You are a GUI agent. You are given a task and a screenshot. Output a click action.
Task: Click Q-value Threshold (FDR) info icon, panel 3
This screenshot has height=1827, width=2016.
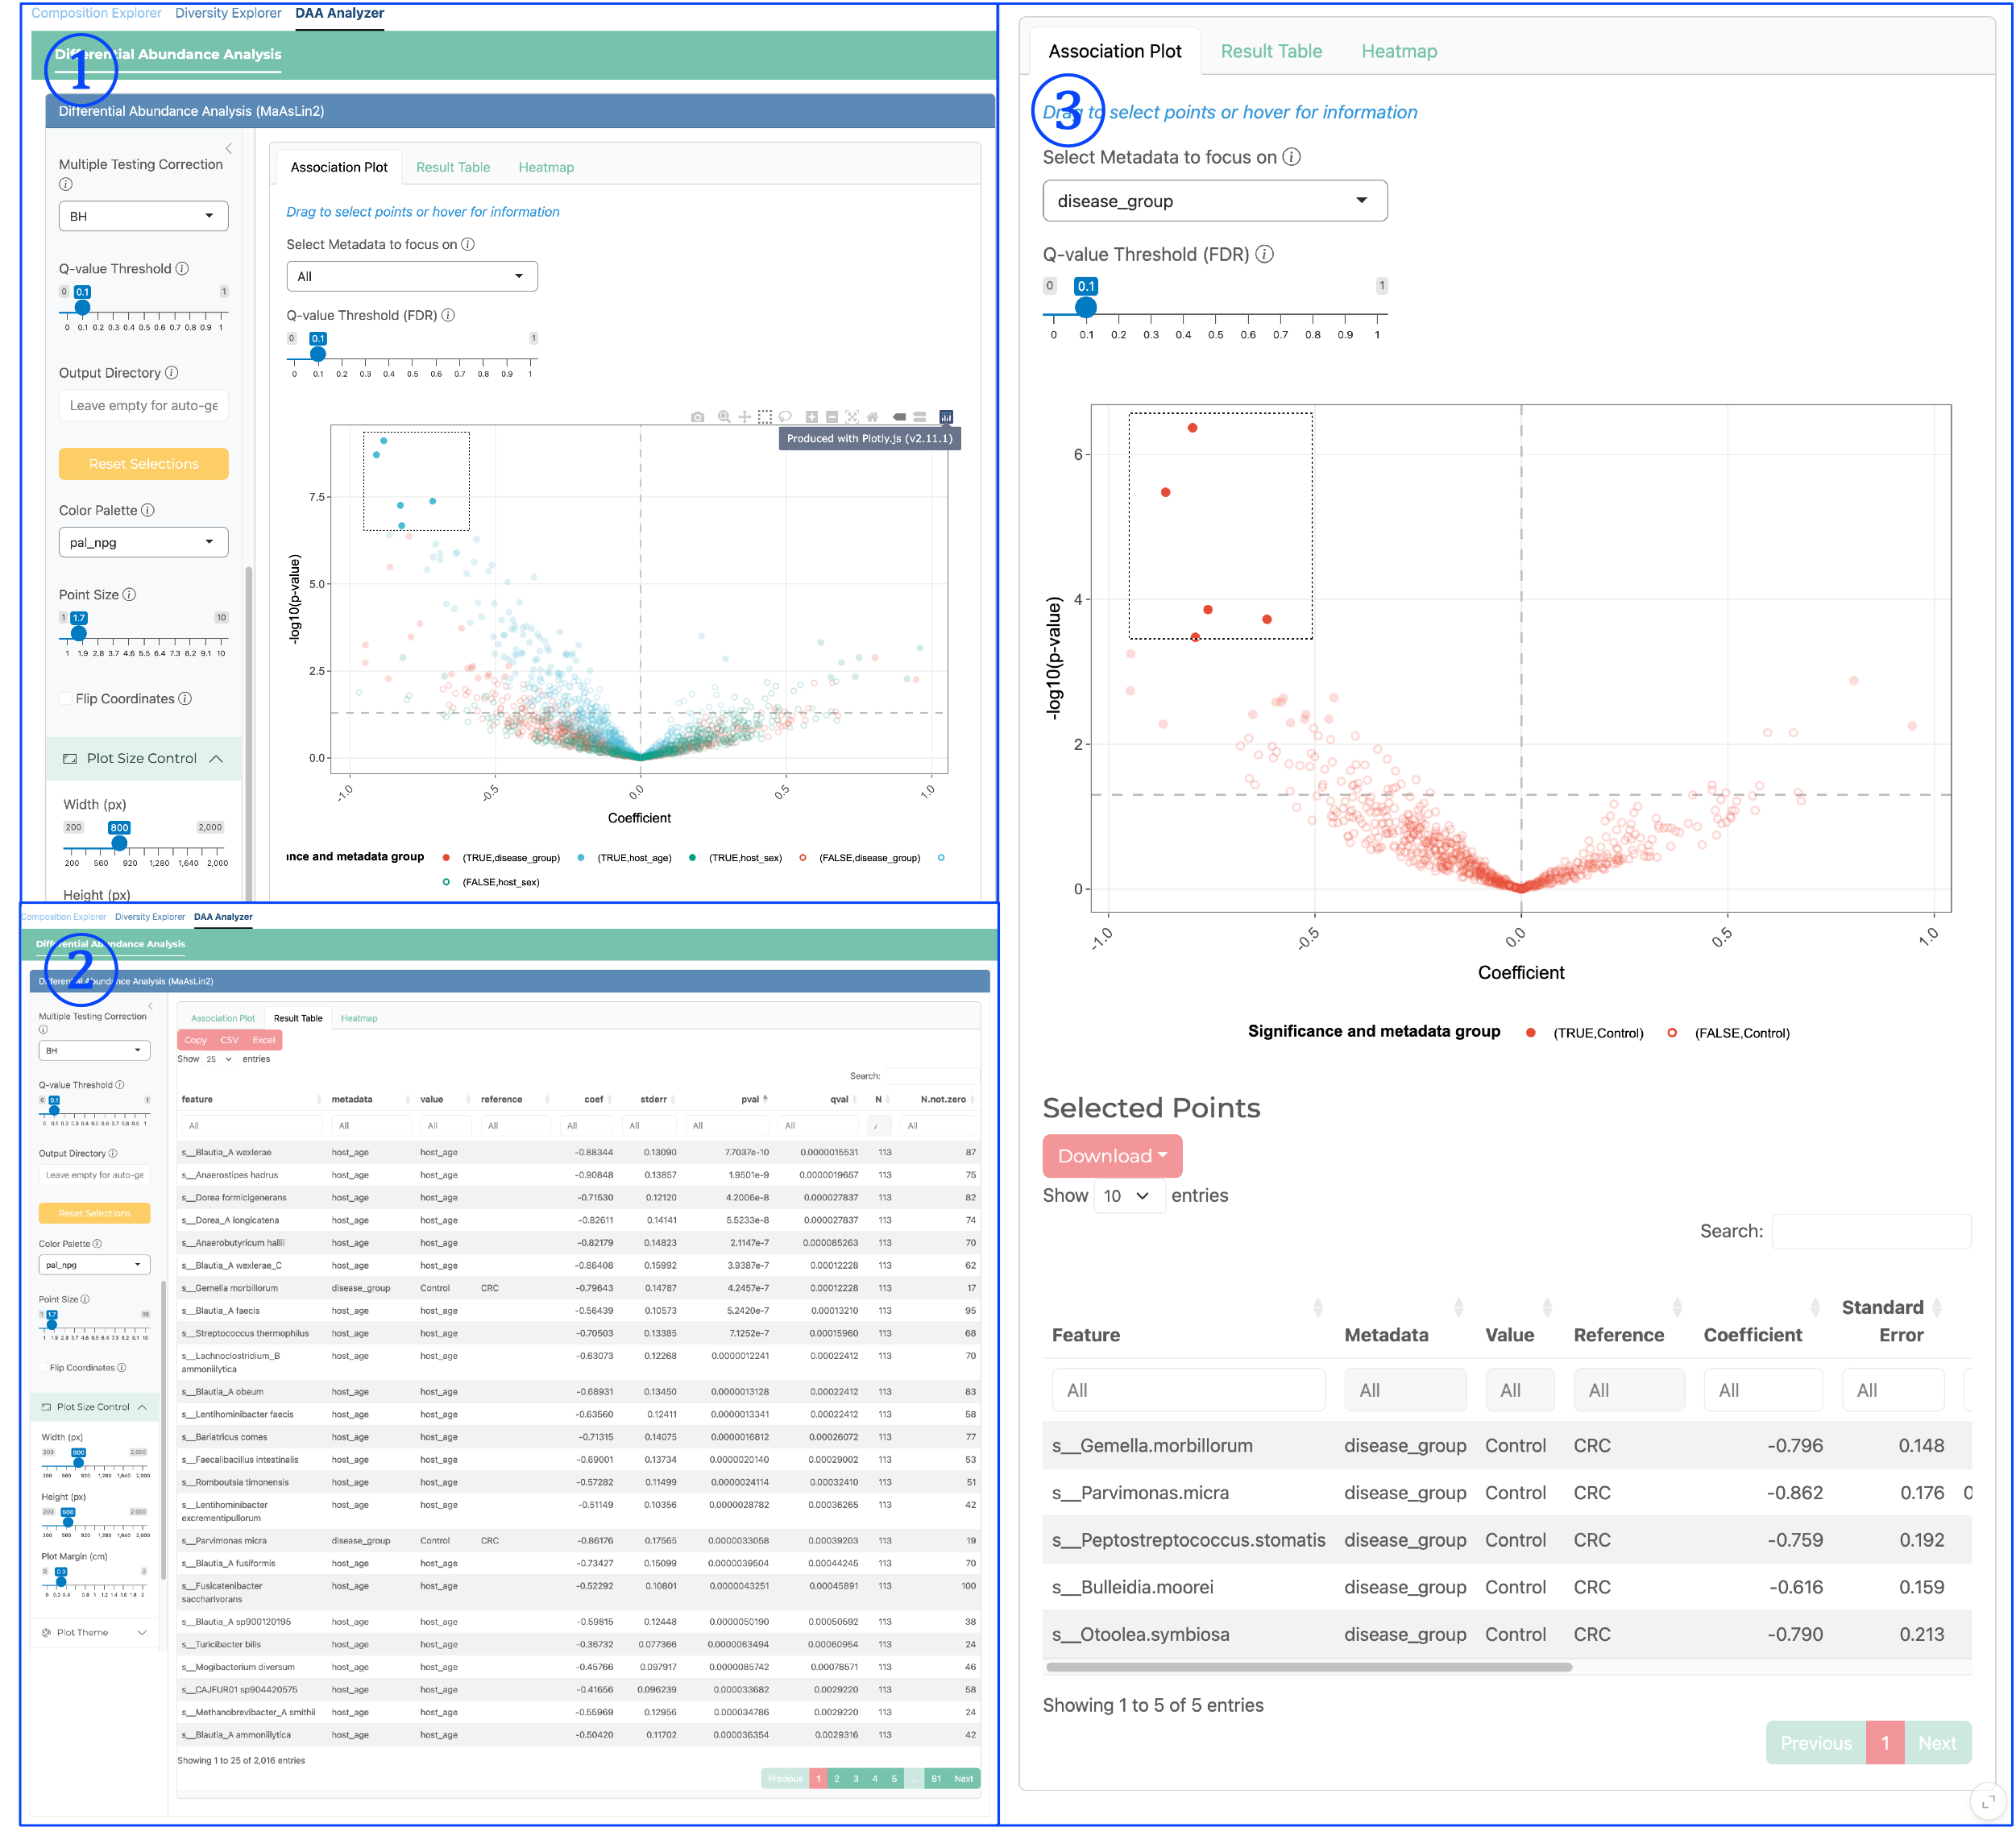click(1265, 254)
